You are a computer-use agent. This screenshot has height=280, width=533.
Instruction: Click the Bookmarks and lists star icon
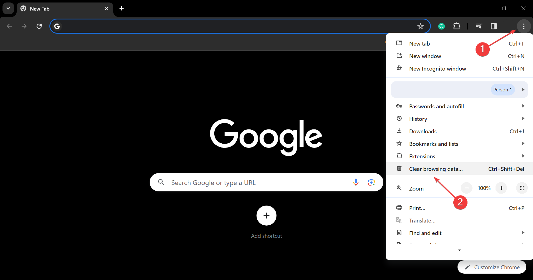pos(399,143)
